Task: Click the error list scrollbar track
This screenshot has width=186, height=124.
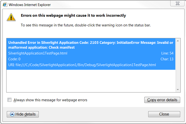Action: (178, 65)
